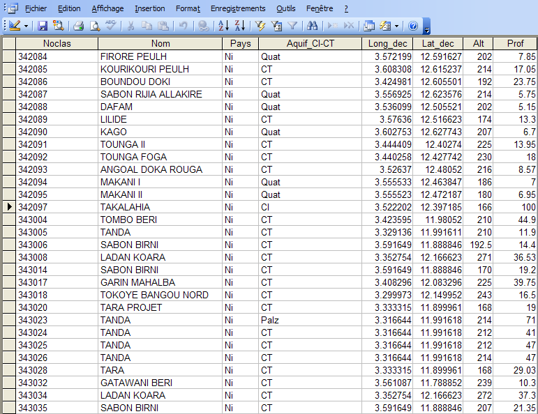This screenshot has width=538, height=414.
Task: Click the Prof column header
Action: (x=516, y=44)
